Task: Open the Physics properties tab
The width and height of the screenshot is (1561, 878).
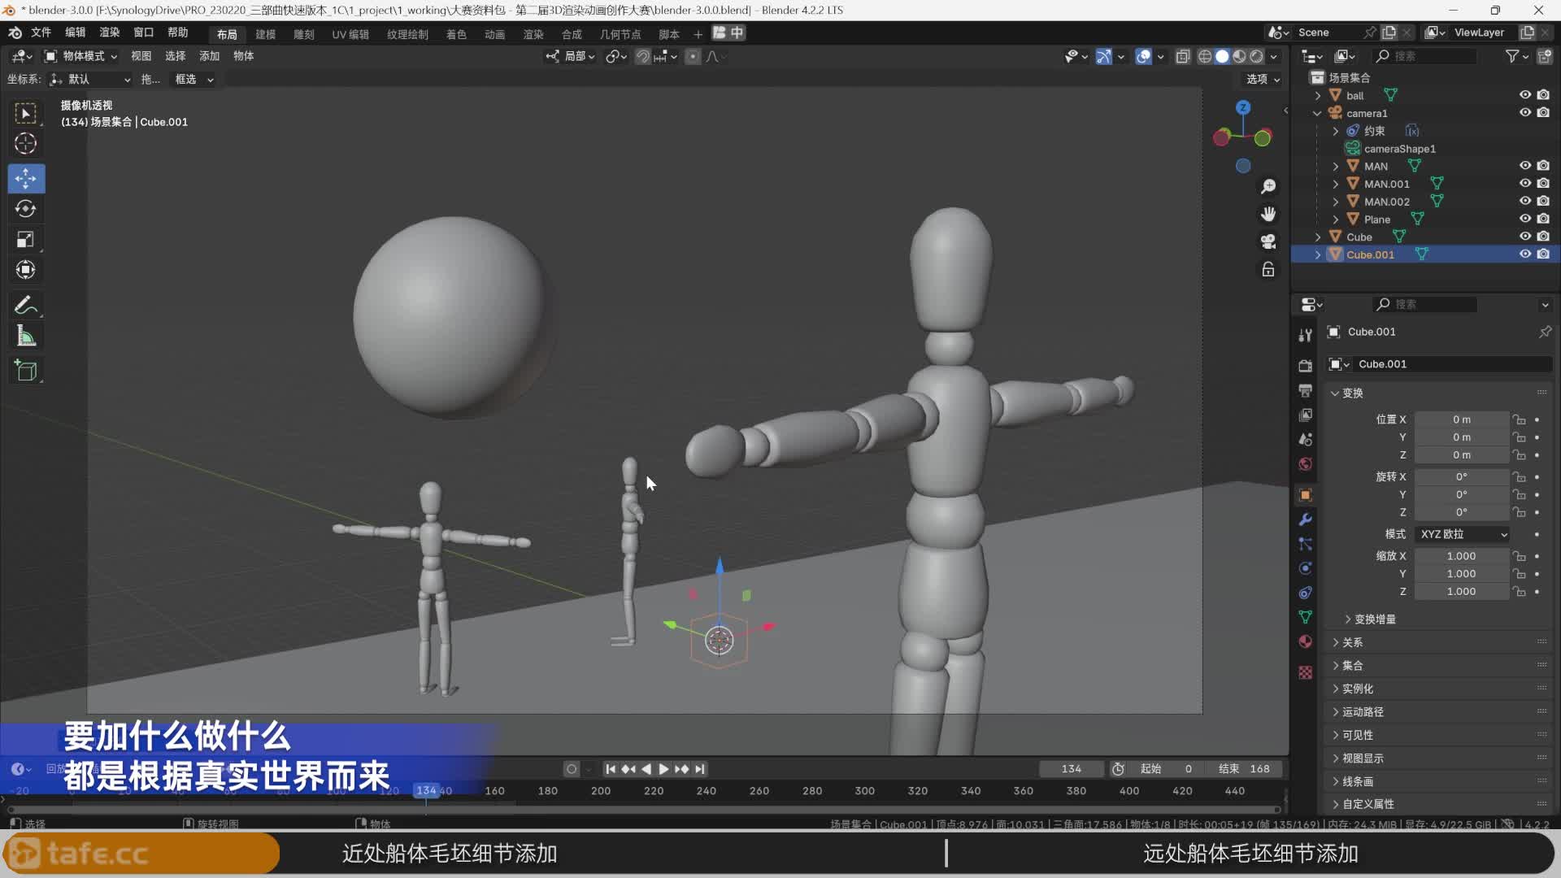Action: click(x=1306, y=568)
